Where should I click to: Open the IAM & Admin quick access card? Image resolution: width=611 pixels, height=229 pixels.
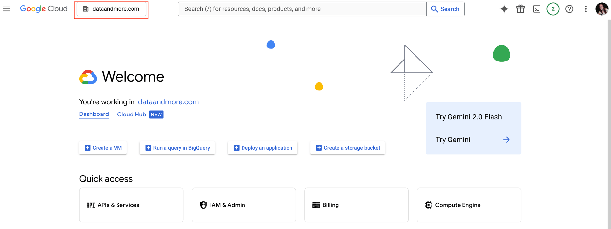click(x=244, y=205)
